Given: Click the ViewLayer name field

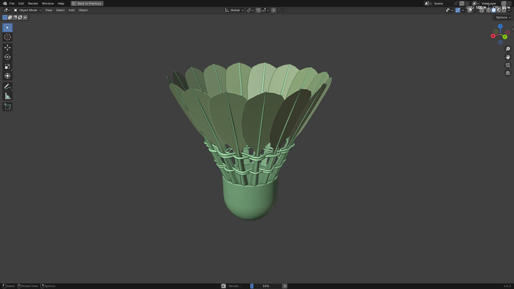Looking at the screenshot, I should coord(490,3).
